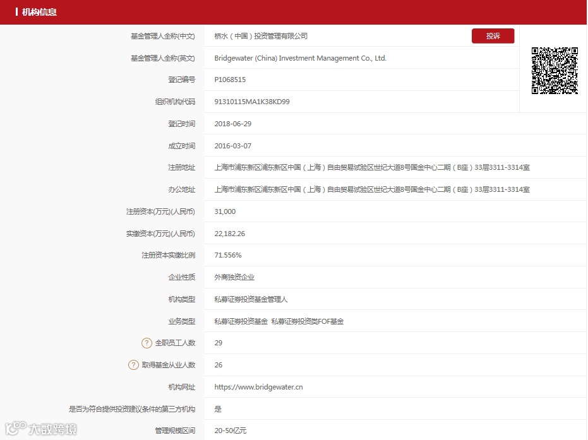The height and width of the screenshot is (440, 588).
Task: Click the label 基金管理人全称(英文)
Action: tap(163, 58)
